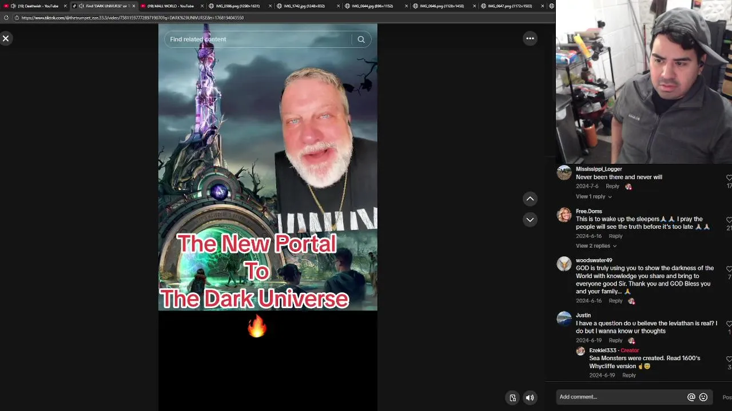The width and height of the screenshot is (732, 411).
Task: Reply to Free.Doms' comment
Action: 615,236
